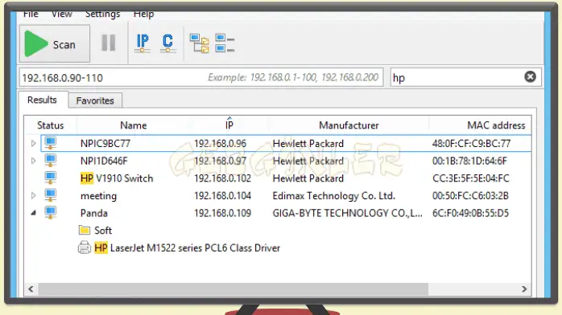Sort by the Name column
This screenshot has height=315, width=562.
tap(134, 125)
